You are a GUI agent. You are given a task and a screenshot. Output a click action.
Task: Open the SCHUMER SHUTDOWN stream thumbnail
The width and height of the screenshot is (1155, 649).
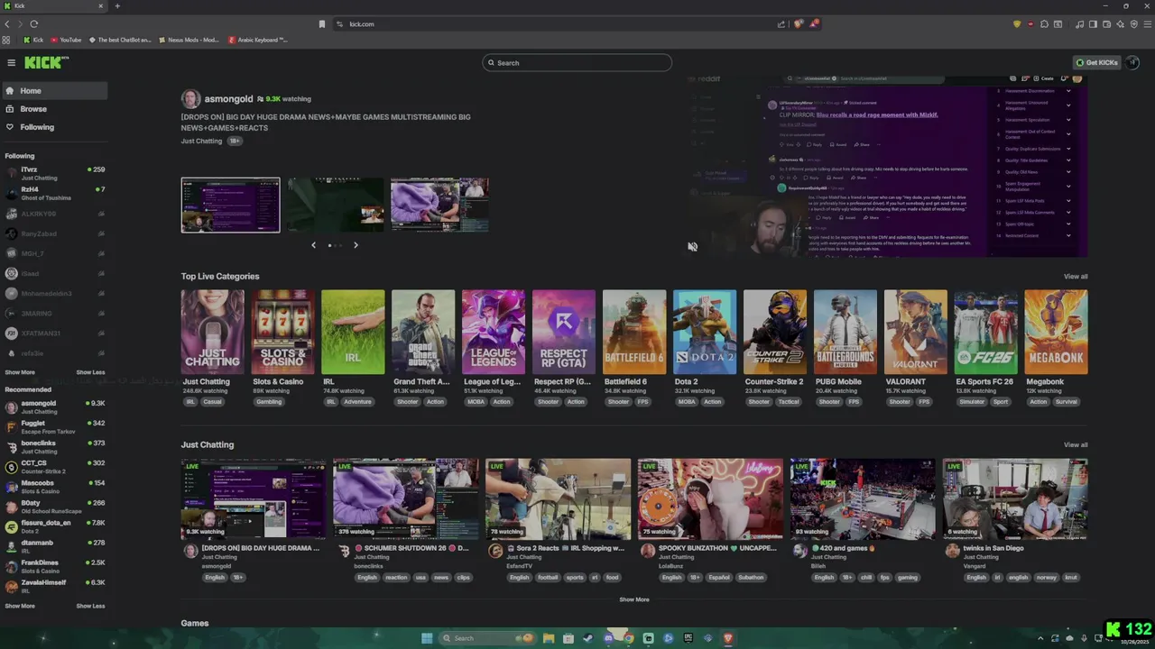[x=406, y=499]
